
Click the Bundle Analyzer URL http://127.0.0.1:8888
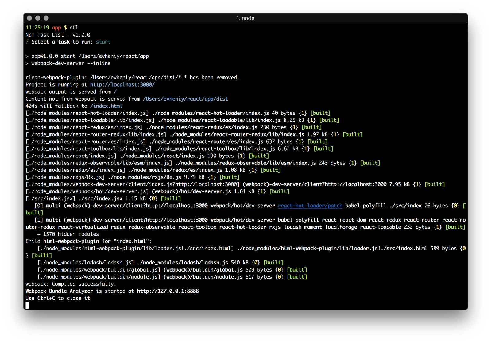(168, 291)
